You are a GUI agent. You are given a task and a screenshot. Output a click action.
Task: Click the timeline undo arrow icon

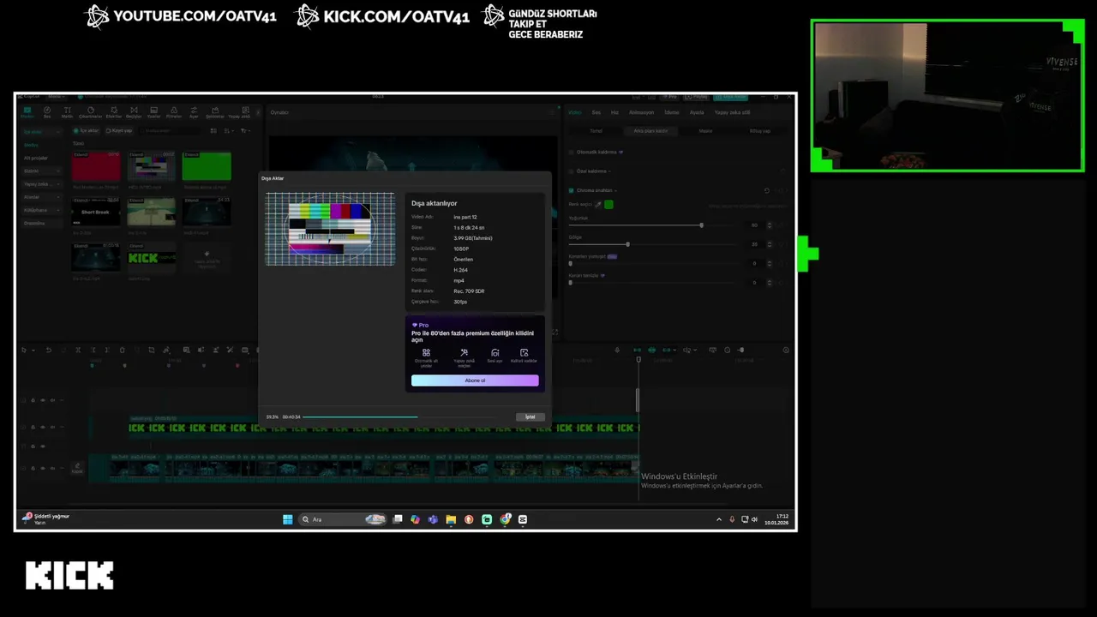pos(49,350)
